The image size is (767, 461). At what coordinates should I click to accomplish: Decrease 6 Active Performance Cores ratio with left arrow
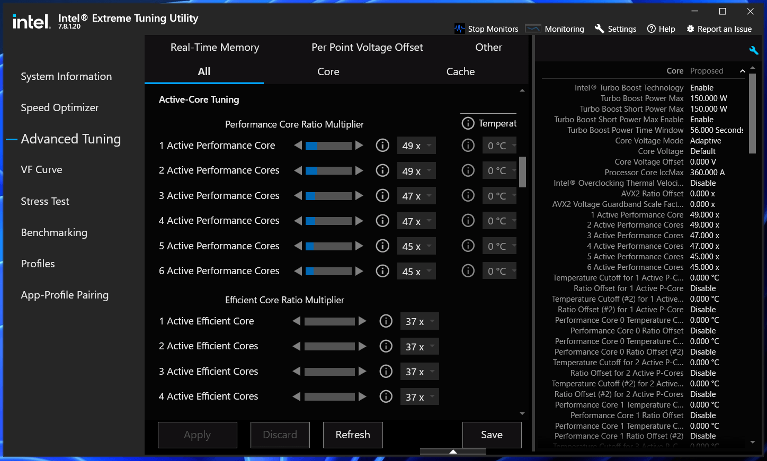click(298, 271)
